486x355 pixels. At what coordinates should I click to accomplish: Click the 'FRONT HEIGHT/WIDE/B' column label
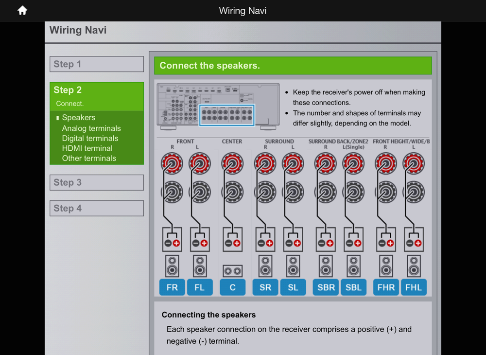pyautogui.click(x=401, y=142)
